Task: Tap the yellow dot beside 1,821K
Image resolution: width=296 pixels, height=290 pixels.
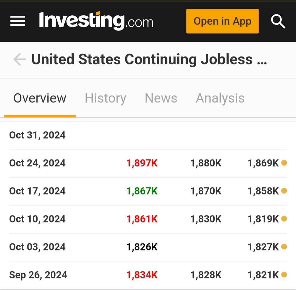Action: pyautogui.click(x=284, y=275)
